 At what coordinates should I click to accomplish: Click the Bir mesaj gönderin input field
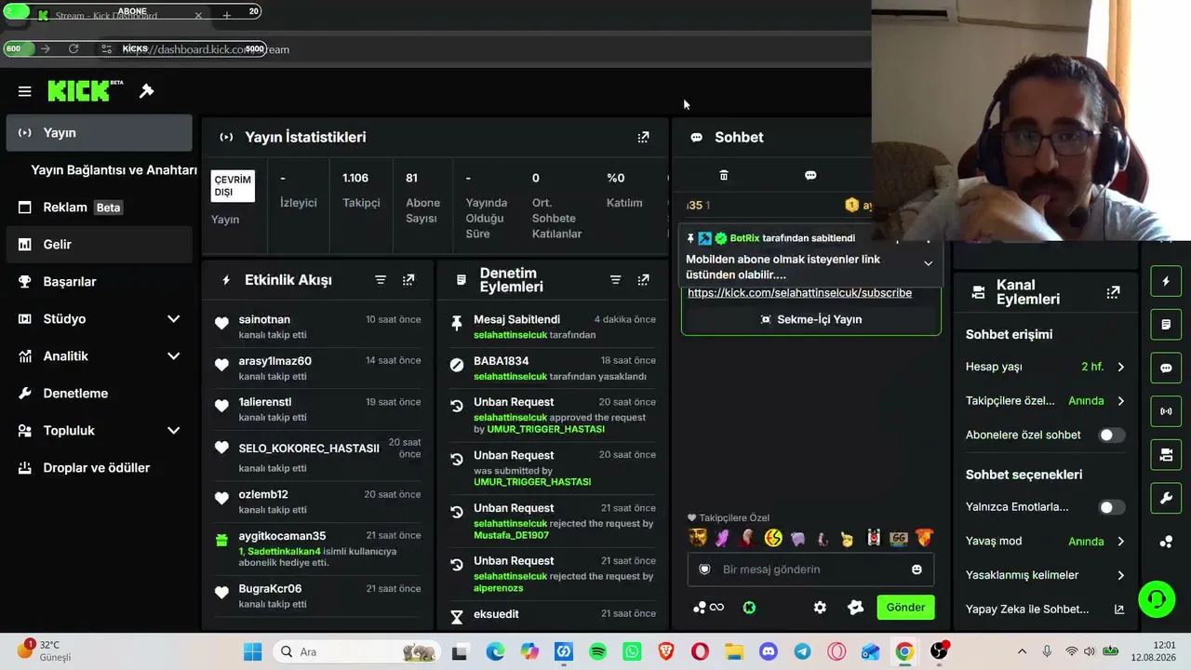pos(810,569)
